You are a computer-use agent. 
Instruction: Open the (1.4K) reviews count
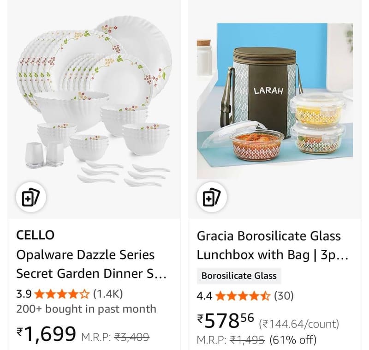pos(108,294)
